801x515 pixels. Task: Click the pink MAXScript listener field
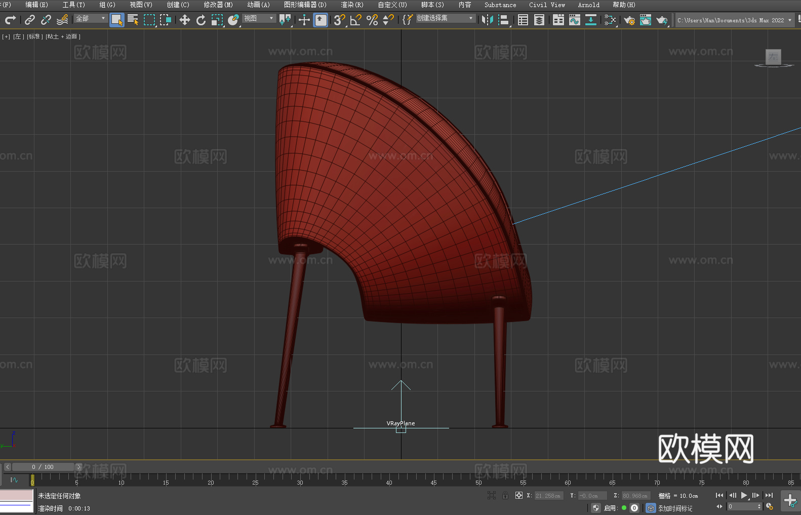(17, 495)
